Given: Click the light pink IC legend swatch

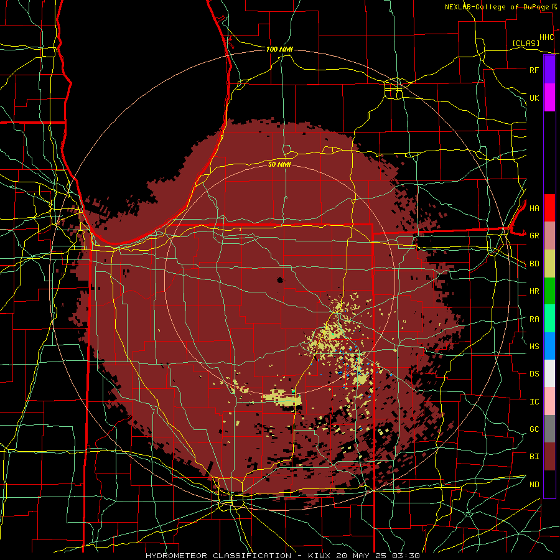Looking at the screenshot, I should pyautogui.click(x=549, y=401).
